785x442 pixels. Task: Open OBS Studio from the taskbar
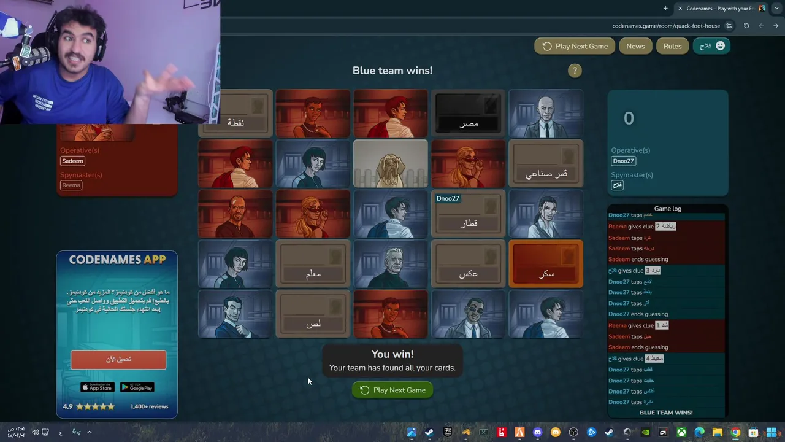pos(573,432)
